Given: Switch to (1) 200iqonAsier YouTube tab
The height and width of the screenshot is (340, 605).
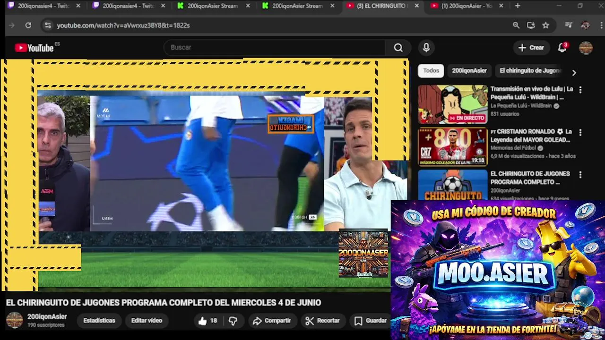Looking at the screenshot, I should [468, 6].
